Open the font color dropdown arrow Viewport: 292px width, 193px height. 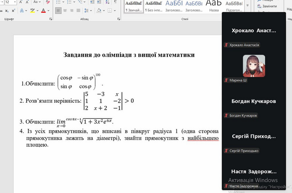[x=49, y=10]
